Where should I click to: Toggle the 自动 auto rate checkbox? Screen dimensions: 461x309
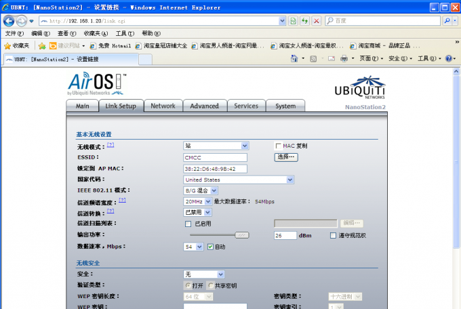(x=210, y=247)
